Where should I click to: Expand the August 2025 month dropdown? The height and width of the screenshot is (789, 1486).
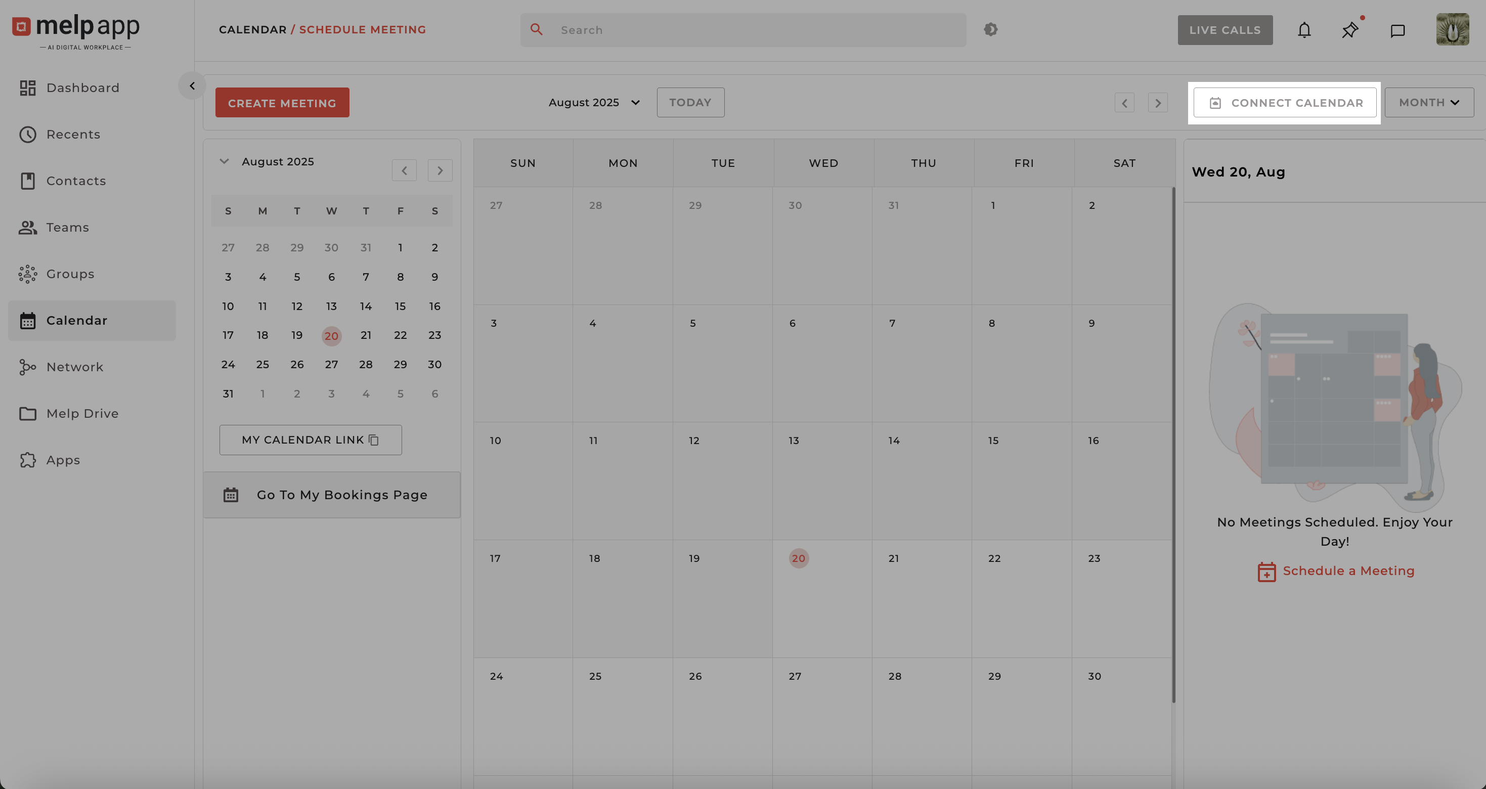click(x=594, y=103)
